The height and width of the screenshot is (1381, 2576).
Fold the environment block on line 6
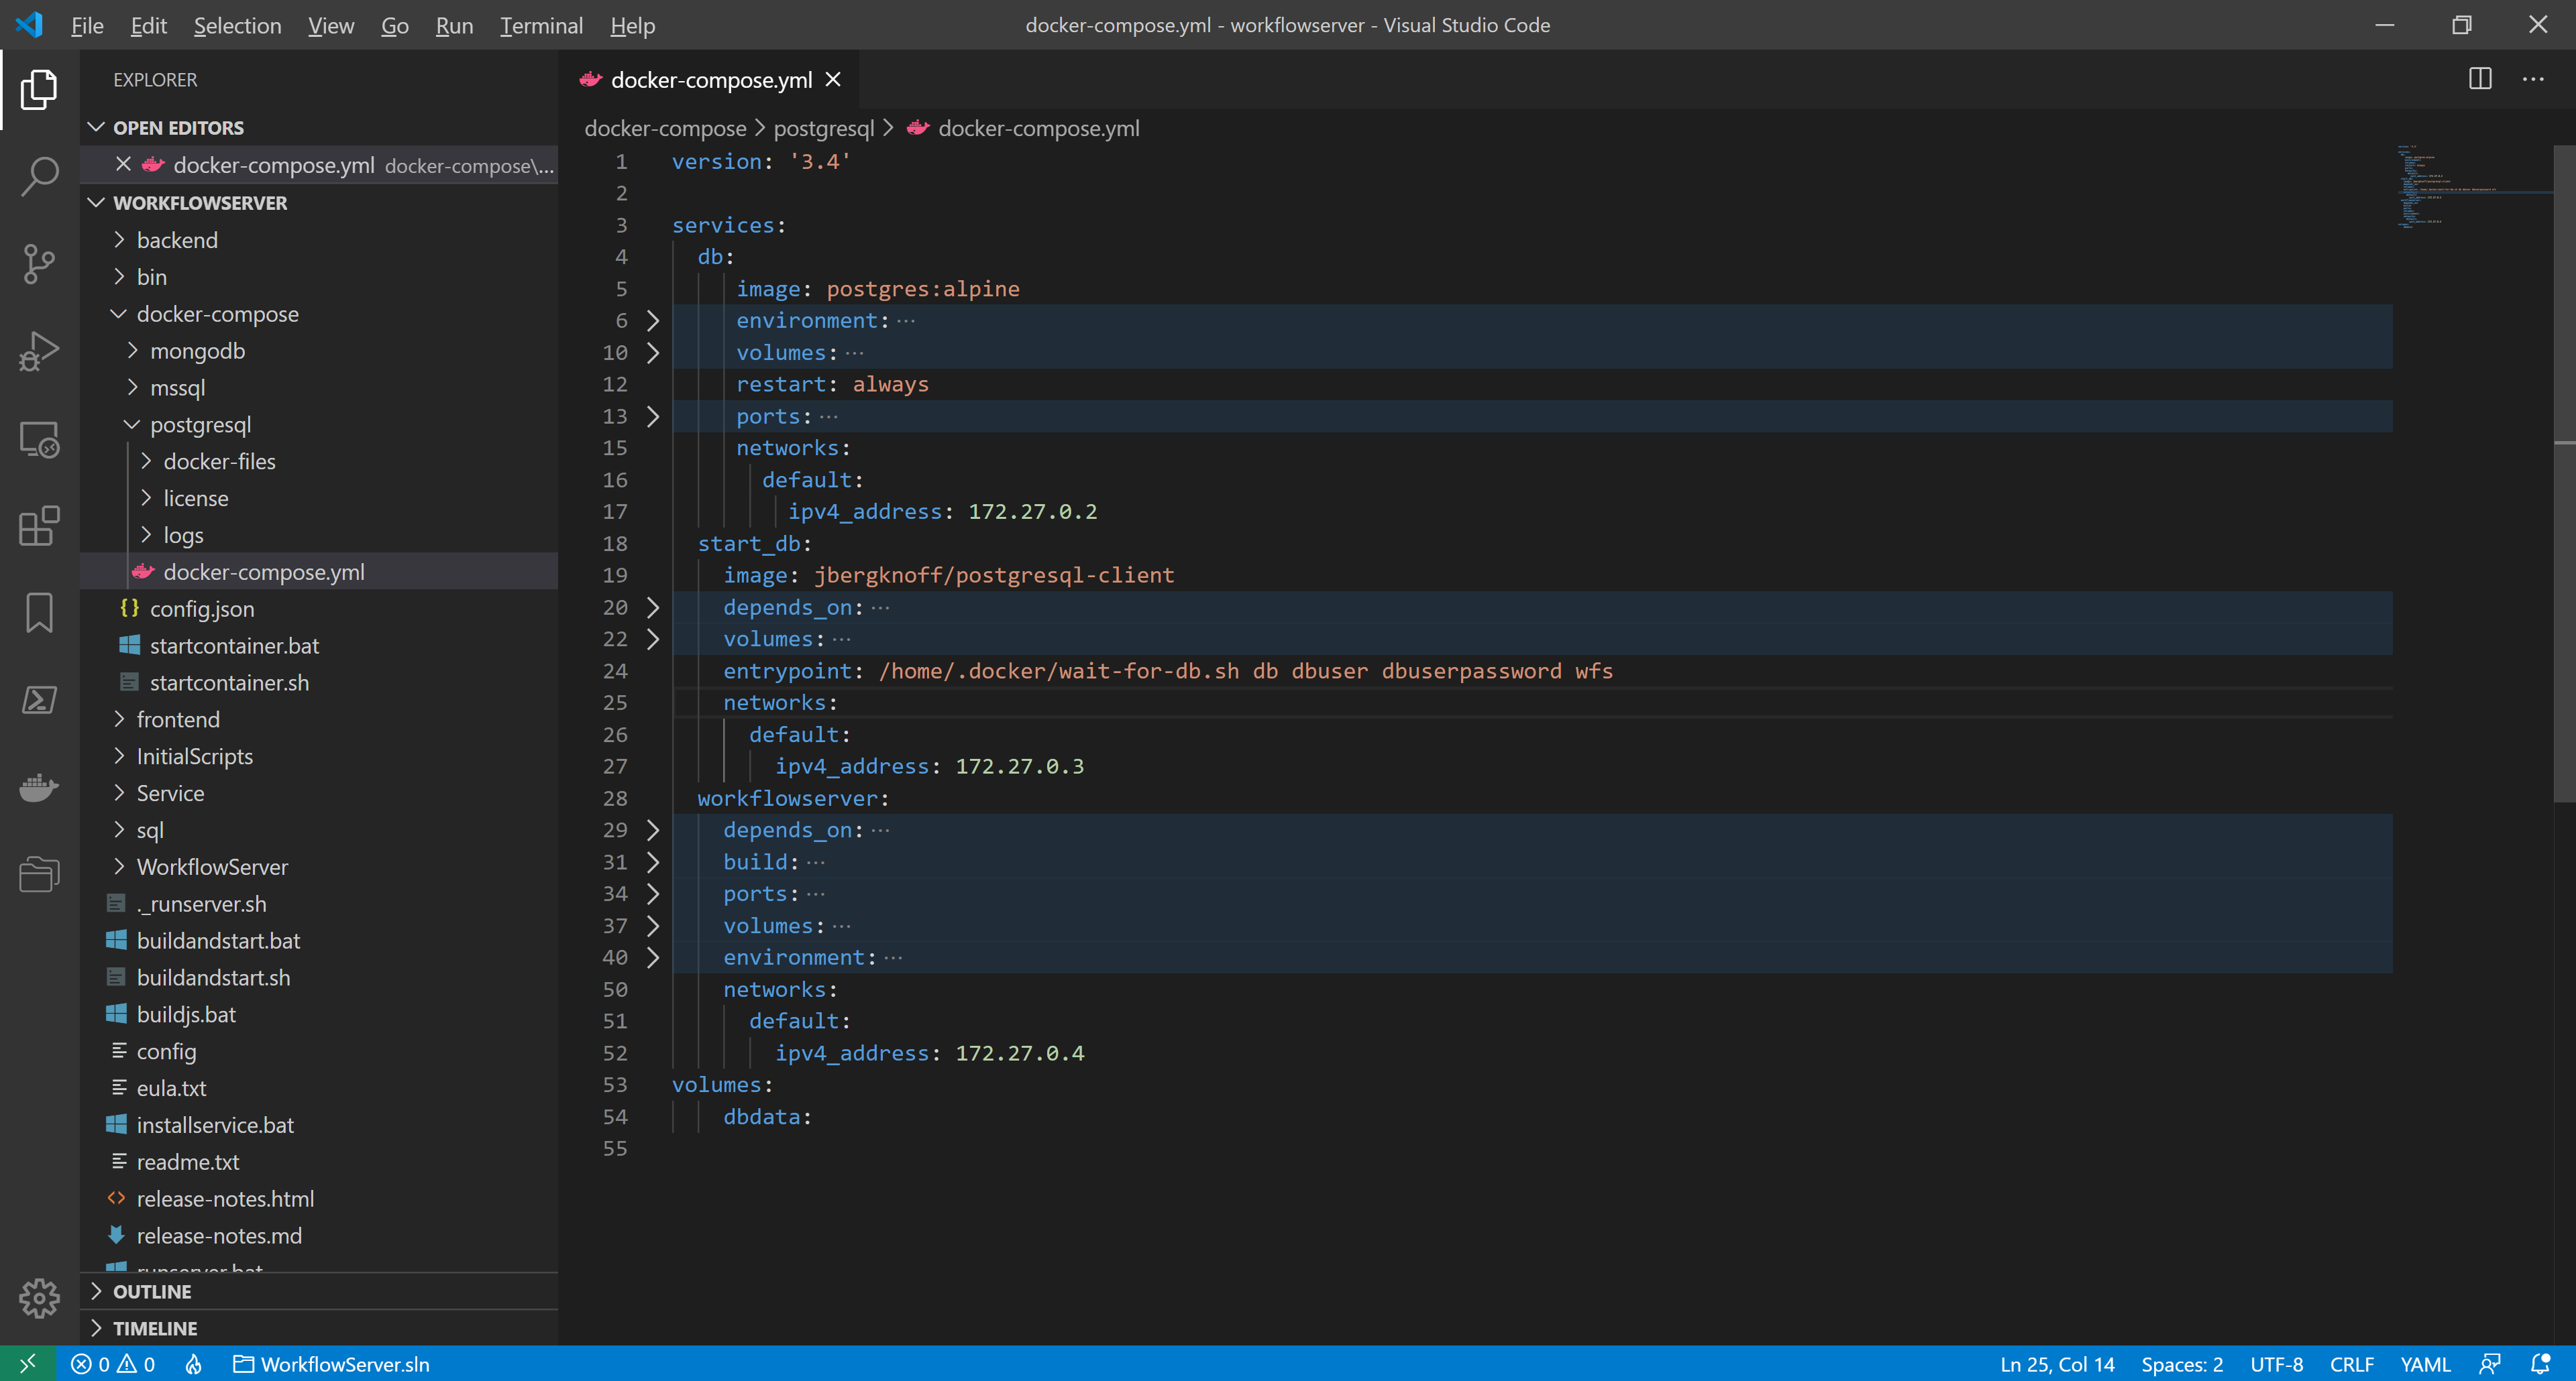pos(653,320)
